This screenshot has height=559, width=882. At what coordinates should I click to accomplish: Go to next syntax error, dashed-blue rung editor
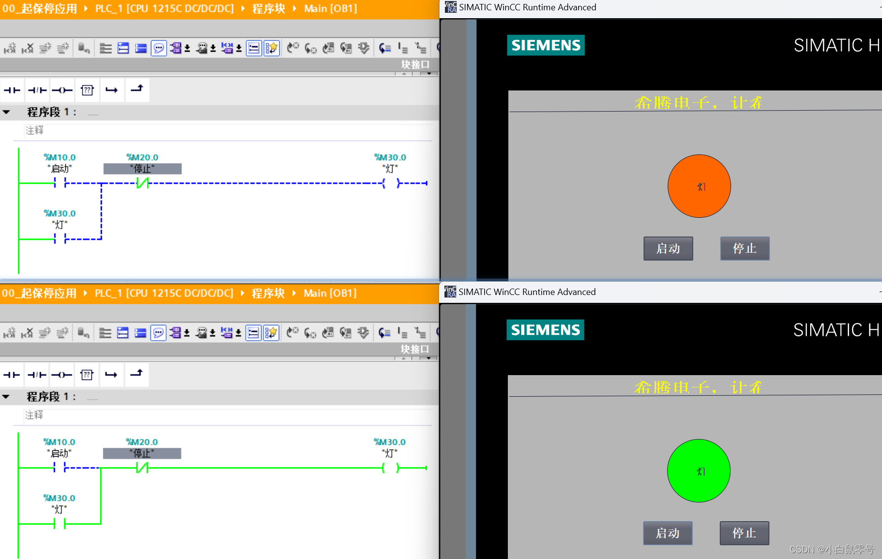pos(310,48)
